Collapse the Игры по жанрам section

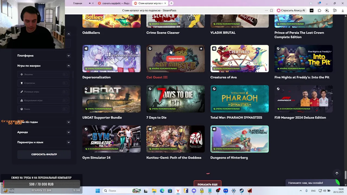[x=69, y=66]
